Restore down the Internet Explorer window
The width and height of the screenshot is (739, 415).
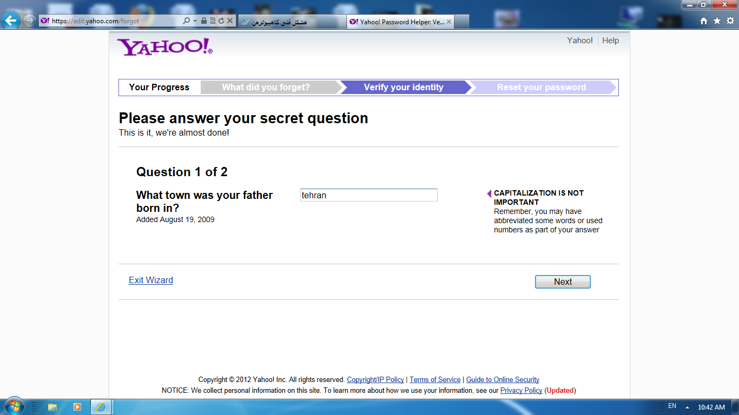coord(704,4)
